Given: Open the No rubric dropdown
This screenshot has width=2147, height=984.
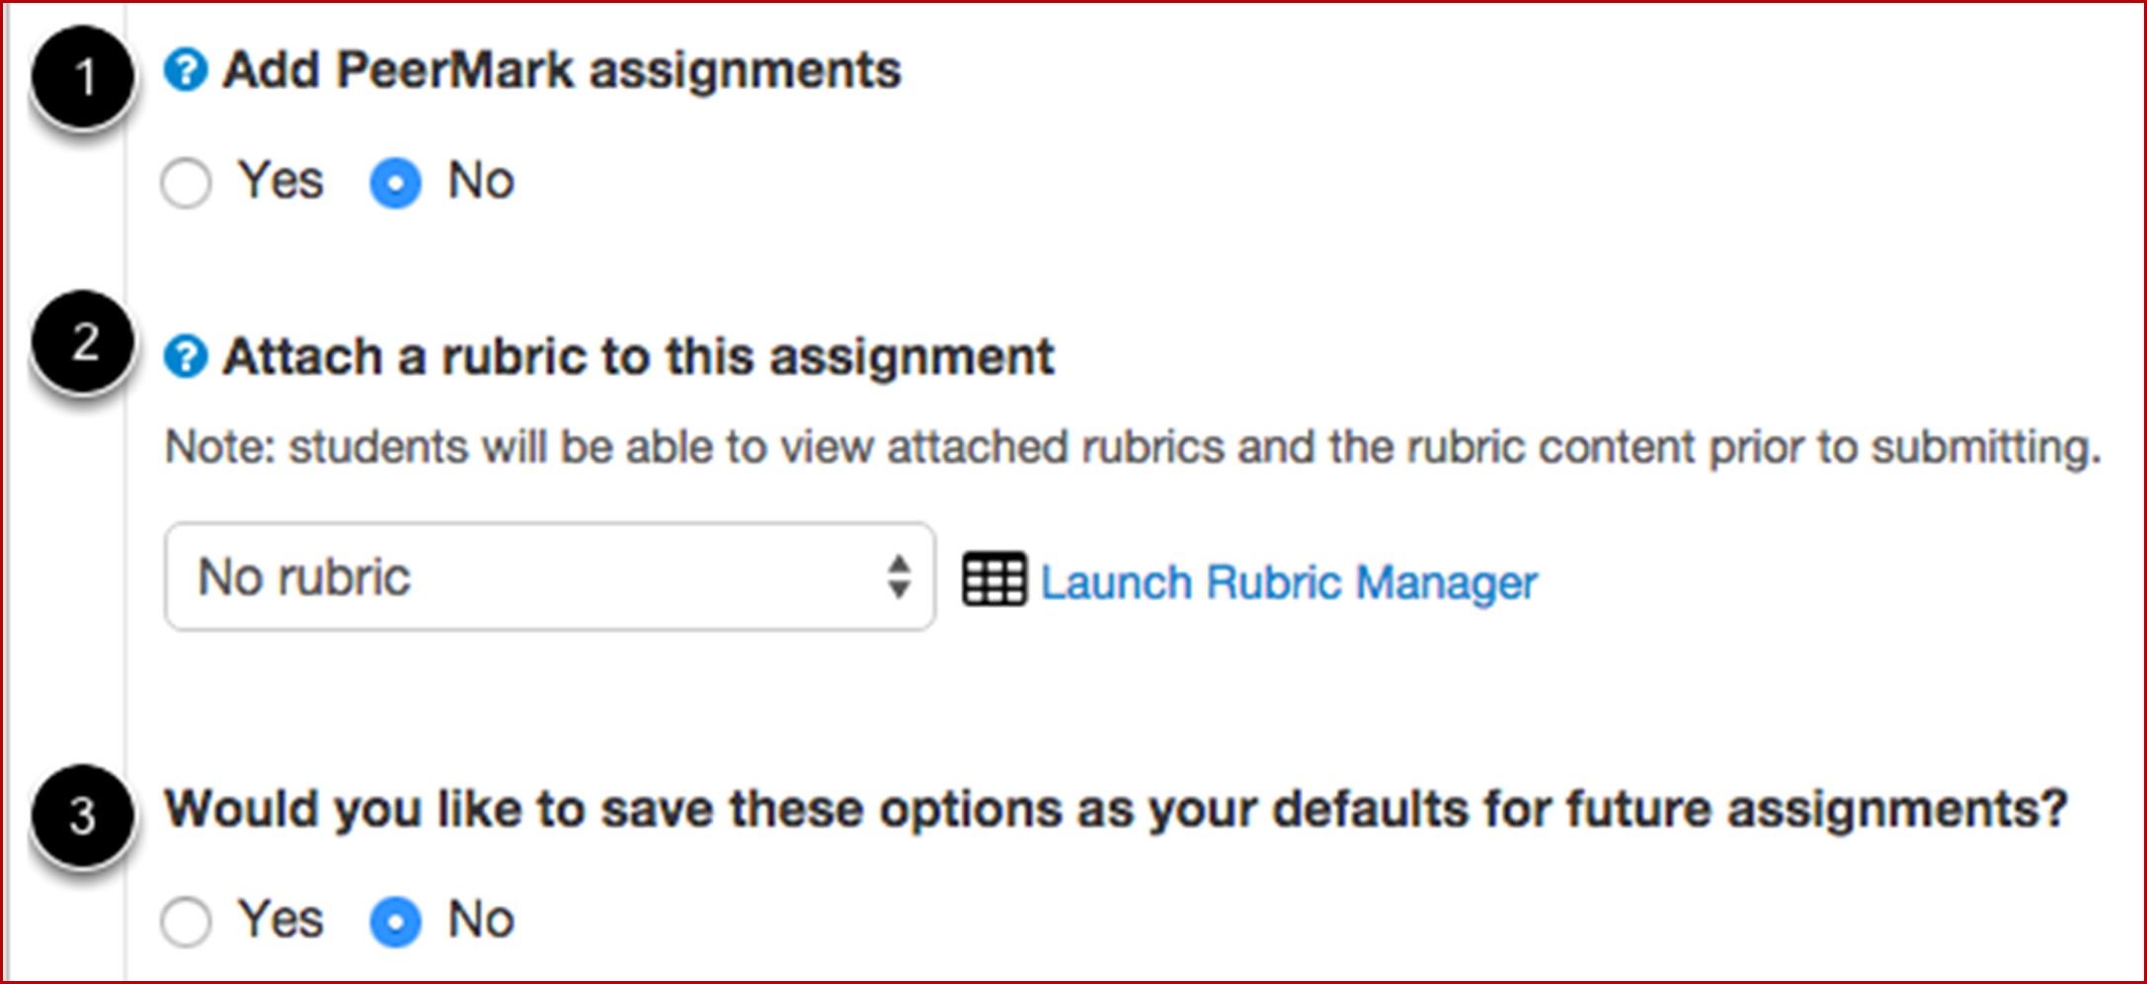Looking at the screenshot, I should pos(550,577).
